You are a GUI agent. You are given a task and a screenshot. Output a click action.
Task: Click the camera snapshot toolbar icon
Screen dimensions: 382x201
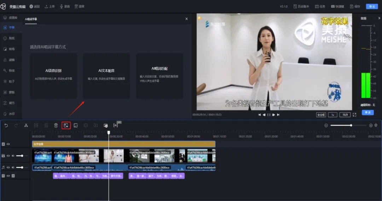tap(105, 125)
